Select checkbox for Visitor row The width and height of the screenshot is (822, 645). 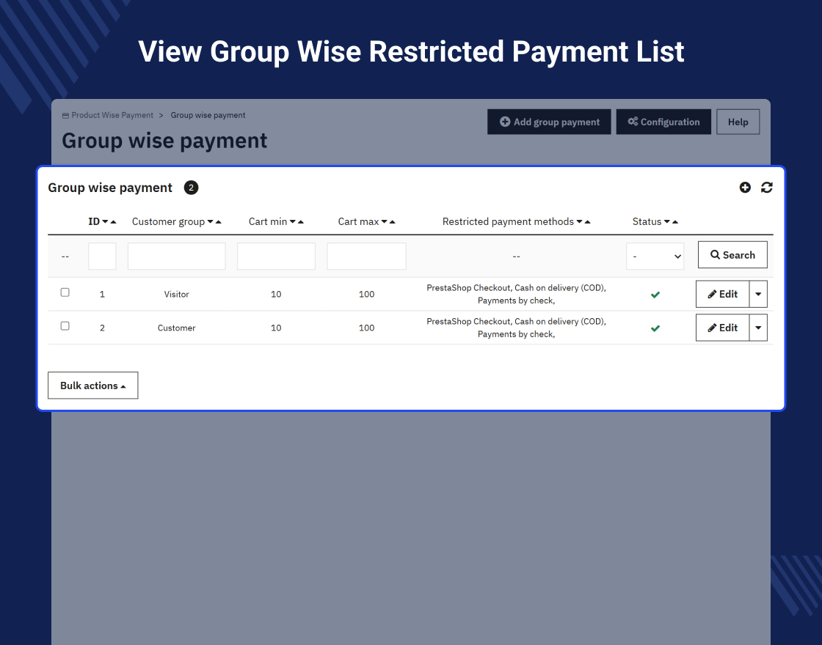pos(65,292)
